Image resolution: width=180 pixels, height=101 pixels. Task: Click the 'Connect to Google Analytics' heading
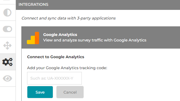[56, 57]
